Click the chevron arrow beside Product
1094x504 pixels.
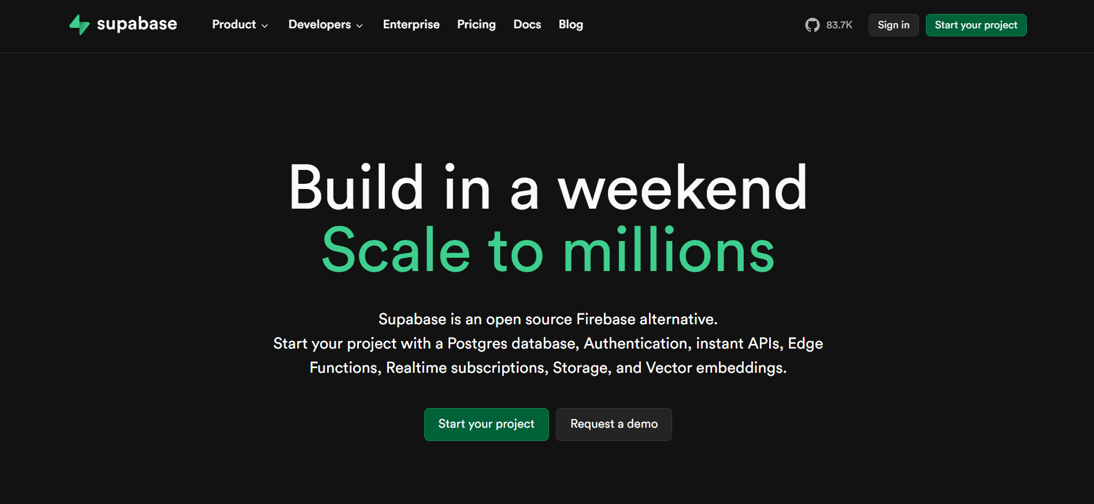point(265,26)
